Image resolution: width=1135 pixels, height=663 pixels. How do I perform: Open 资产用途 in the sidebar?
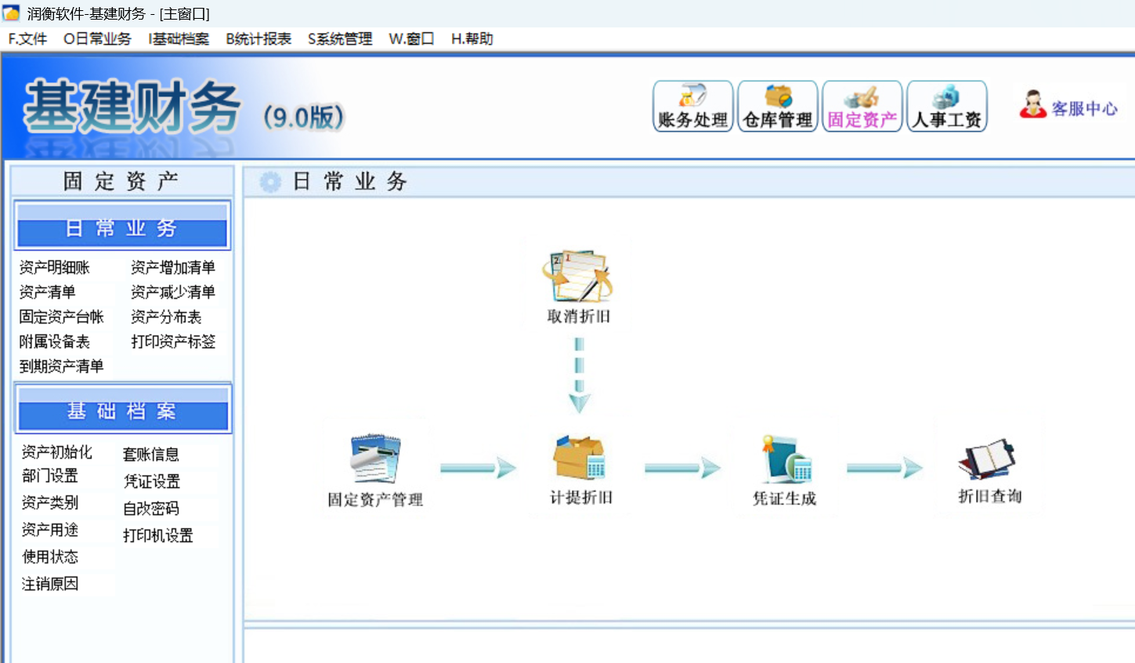(x=50, y=530)
